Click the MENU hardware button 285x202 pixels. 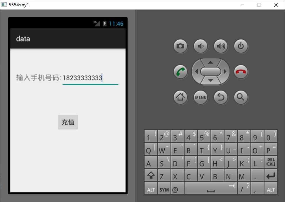[x=200, y=97]
